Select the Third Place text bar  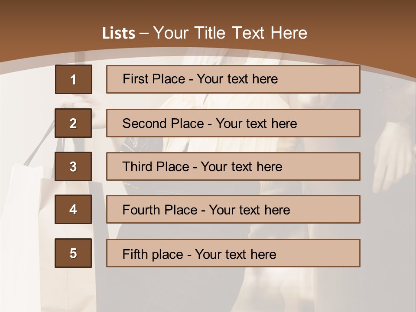[233, 166]
